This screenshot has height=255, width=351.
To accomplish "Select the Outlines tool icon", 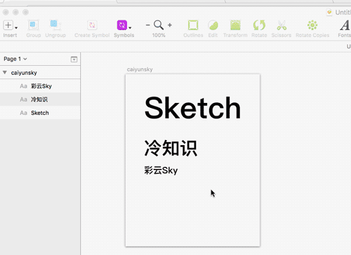I will pyautogui.click(x=193, y=25).
